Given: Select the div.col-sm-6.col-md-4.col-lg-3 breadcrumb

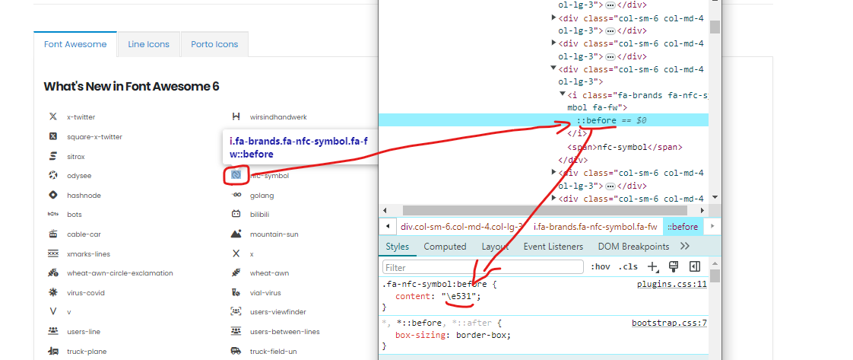Looking at the screenshot, I should click(x=462, y=227).
